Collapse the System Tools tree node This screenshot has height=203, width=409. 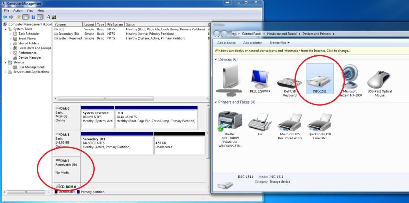6,29
